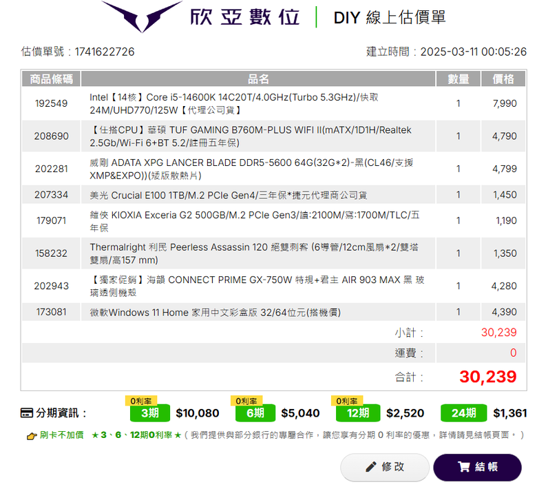This screenshot has height=491, width=537.
Task: Click the 結帳 checkout button
Action: pos(477,467)
